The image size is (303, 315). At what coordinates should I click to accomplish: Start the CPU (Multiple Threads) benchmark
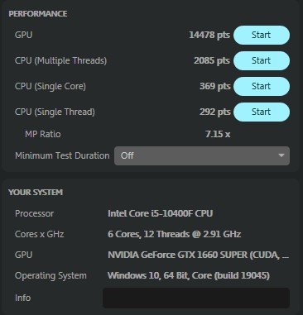point(262,60)
